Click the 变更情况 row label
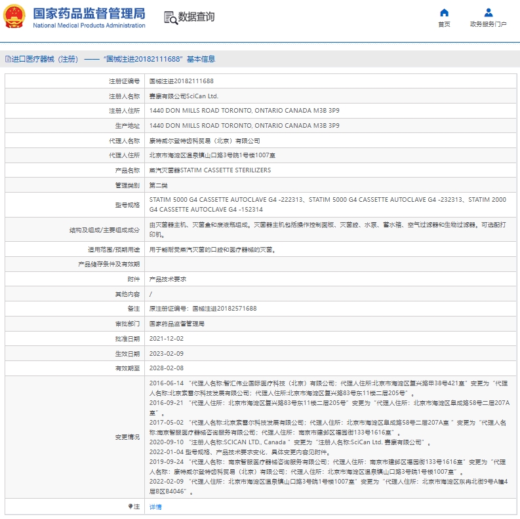This screenshot has height=519, width=520. (x=127, y=437)
